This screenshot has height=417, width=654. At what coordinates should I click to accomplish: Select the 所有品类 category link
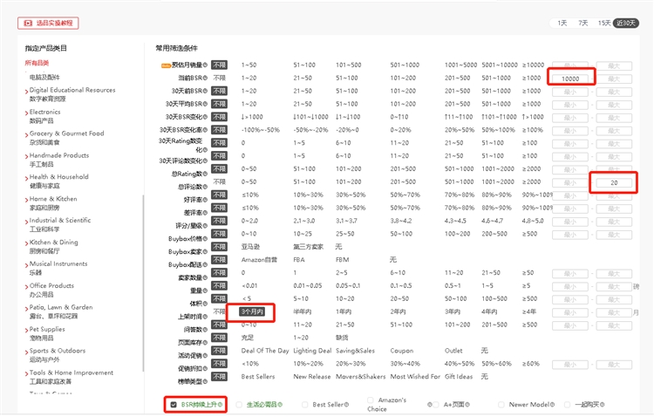click(x=37, y=63)
